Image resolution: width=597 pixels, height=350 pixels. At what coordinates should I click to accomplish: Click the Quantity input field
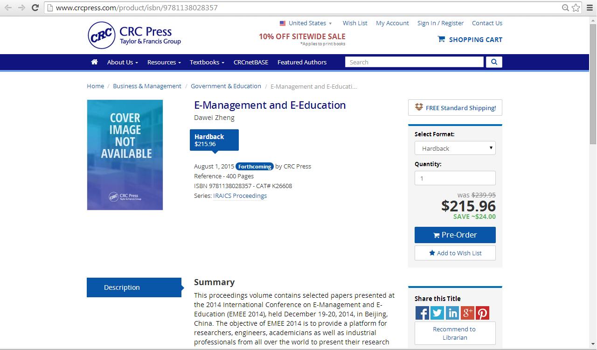click(x=455, y=178)
